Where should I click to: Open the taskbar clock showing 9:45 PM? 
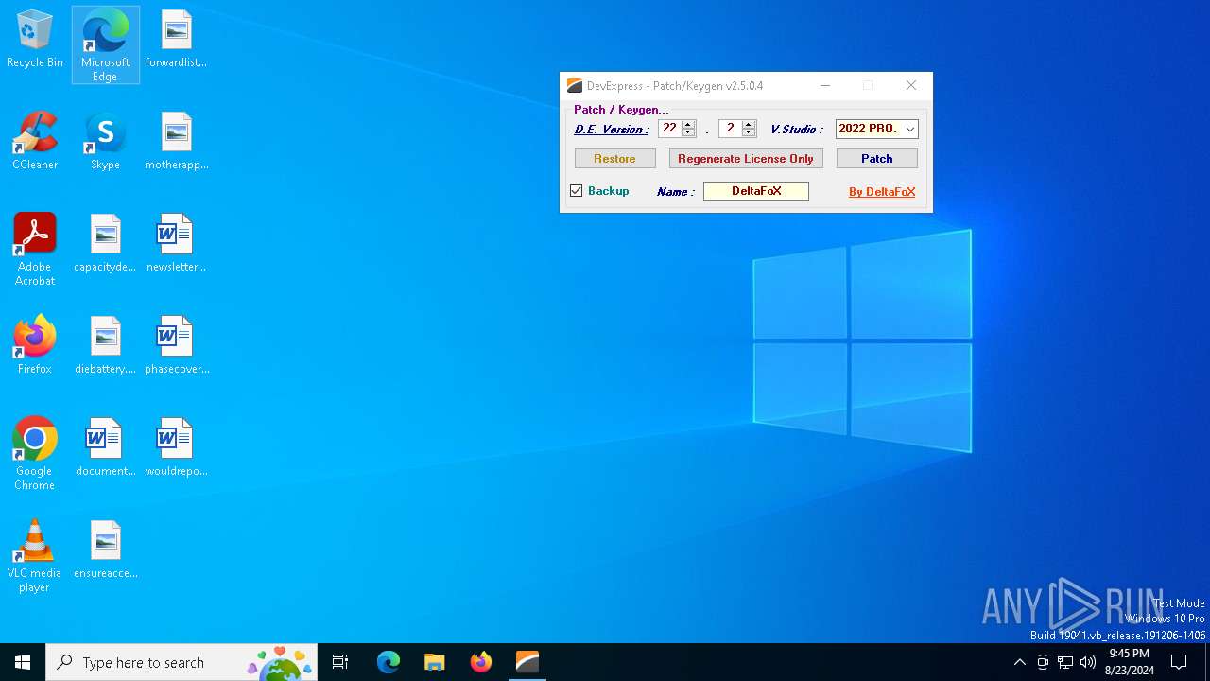pyautogui.click(x=1130, y=662)
